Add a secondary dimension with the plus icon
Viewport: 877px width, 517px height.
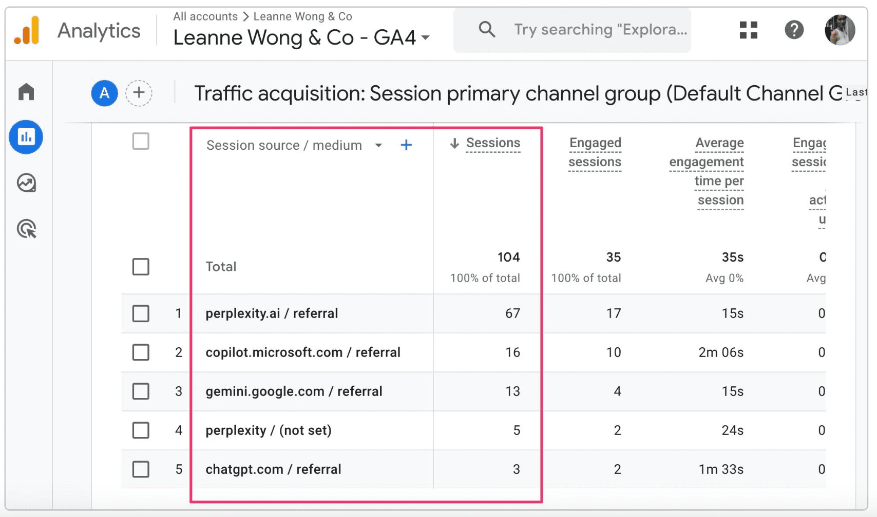point(406,145)
